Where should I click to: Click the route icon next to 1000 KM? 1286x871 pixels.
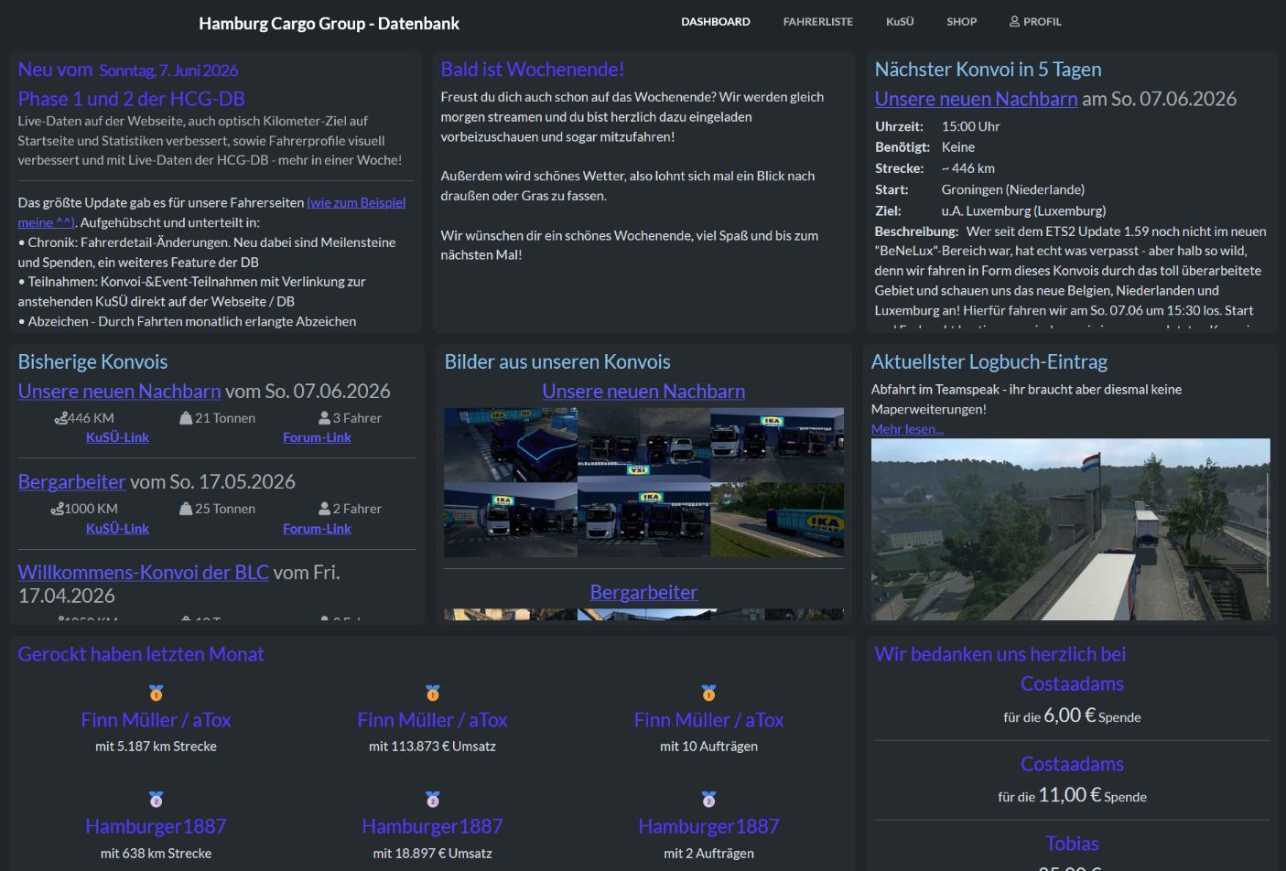[x=57, y=509]
